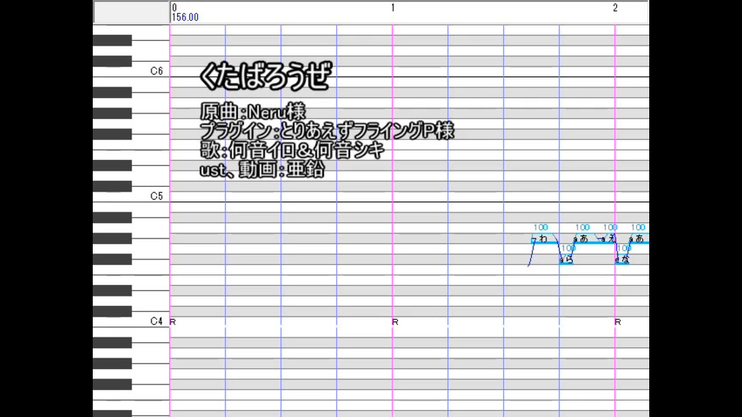Viewport: 742px width, 417px height.
Task: Select the わ note in the piano roll
Action: pyautogui.click(x=545, y=239)
